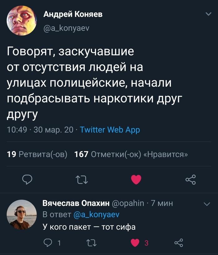
Task: Reply to Андрей Коняев's tweet
Action: click(x=28, y=179)
